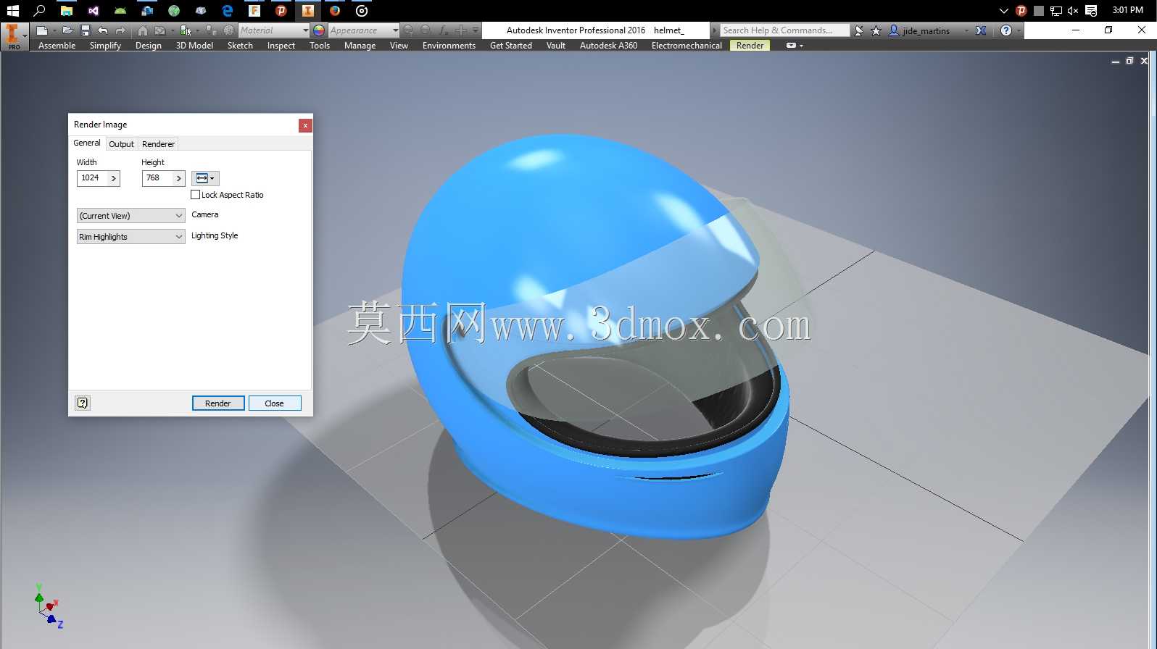
Task: Close Render Image dialog with red X
Action: pos(305,125)
